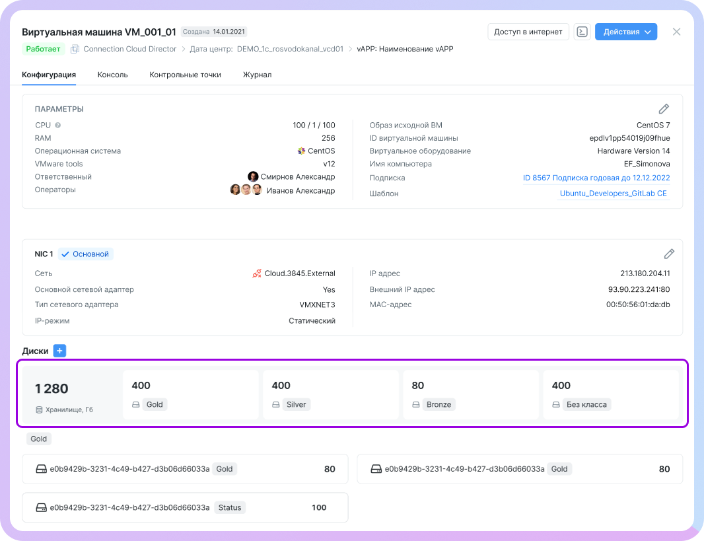Open subscription link ID 8567
The width and height of the screenshot is (704, 541).
pyautogui.click(x=596, y=178)
